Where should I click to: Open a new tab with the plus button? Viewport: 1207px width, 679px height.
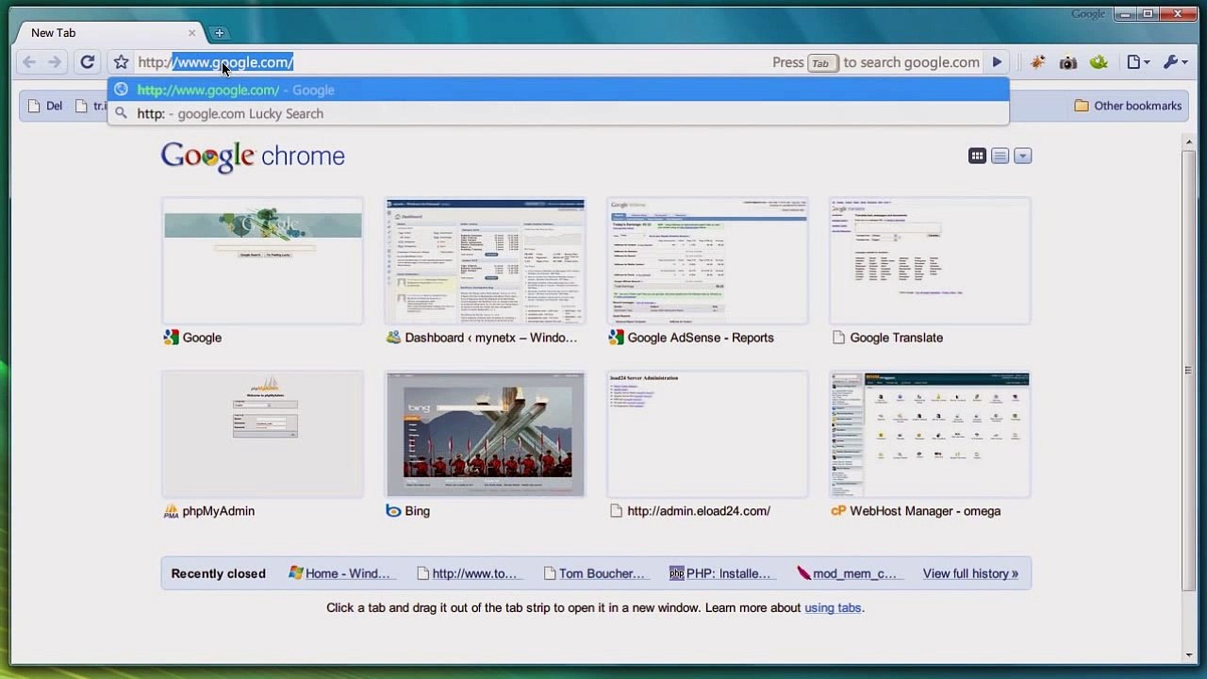[219, 33]
